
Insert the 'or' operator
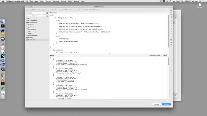tap(171, 43)
